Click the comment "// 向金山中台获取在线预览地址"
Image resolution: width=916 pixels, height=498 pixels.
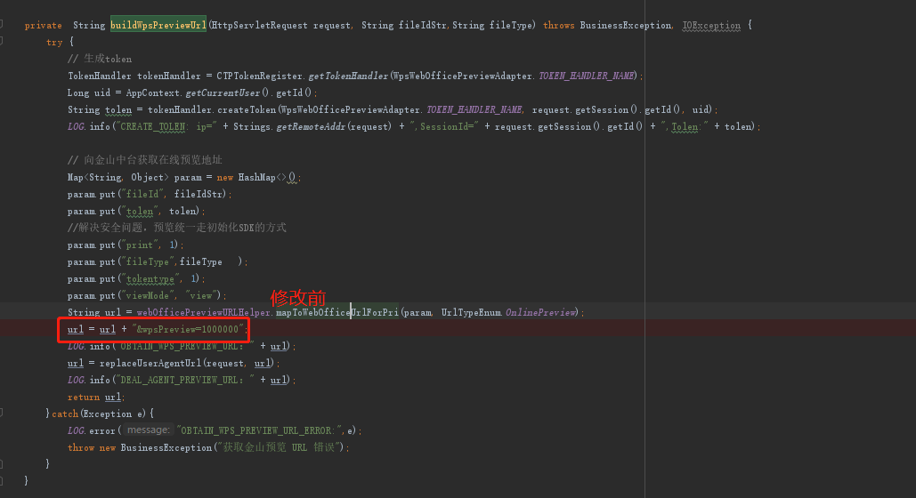click(x=145, y=160)
